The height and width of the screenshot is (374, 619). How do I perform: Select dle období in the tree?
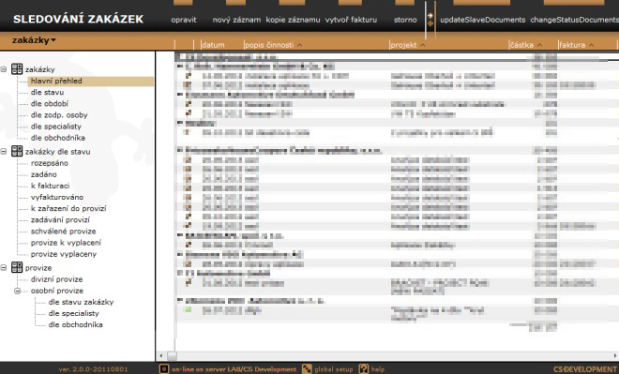(50, 104)
